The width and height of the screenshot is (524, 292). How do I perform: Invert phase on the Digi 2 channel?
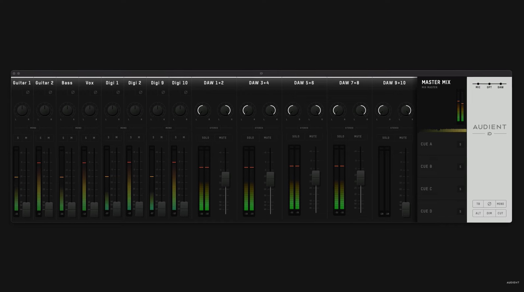coord(141,92)
